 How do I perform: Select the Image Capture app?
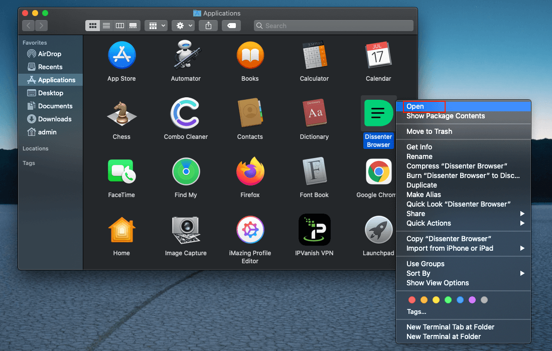point(186,229)
